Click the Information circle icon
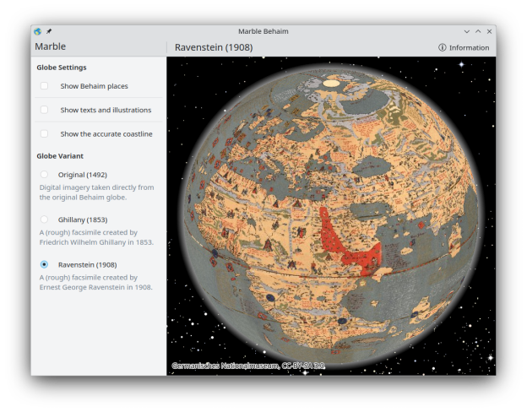527x412 pixels. [443, 48]
